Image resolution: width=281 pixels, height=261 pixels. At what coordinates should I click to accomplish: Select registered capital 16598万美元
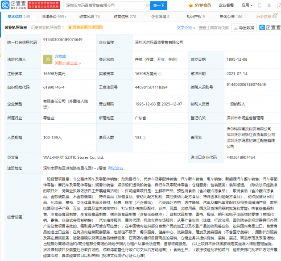coord(54,74)
